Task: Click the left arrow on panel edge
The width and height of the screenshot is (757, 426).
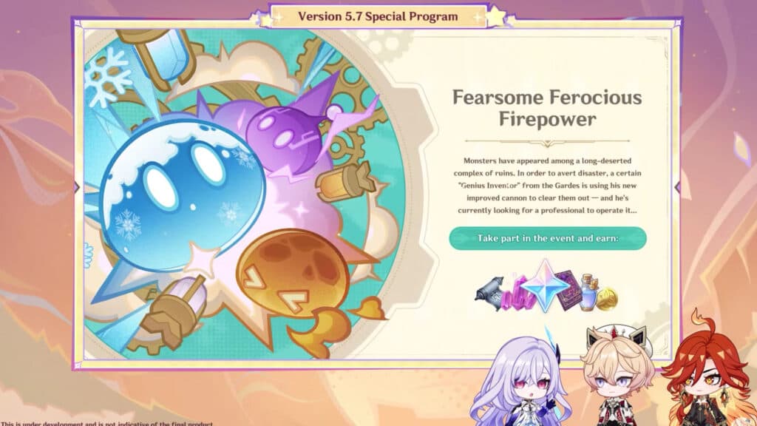Action: [x=77, y=187]
